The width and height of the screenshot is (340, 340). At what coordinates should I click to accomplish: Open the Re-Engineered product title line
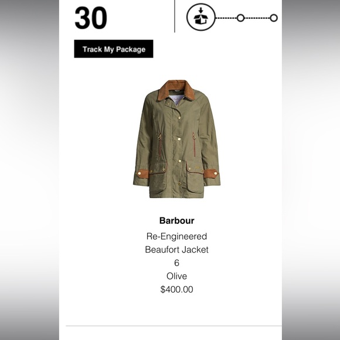tap(176, 236)
